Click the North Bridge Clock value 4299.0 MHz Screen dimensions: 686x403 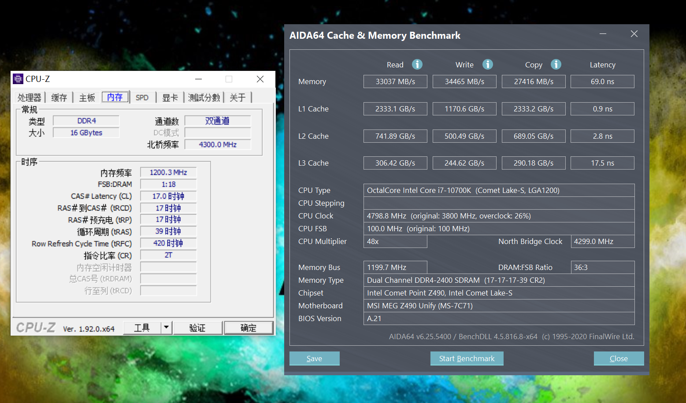coord(603,241)
